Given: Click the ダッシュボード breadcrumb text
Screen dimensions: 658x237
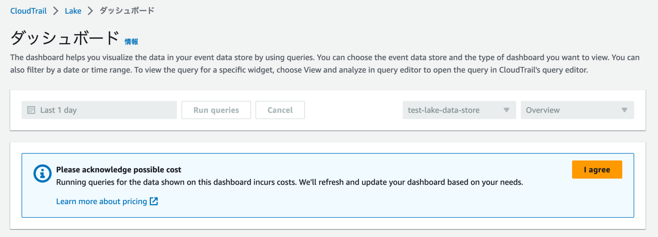Looking at the screenshot, I should coord(127,11).
